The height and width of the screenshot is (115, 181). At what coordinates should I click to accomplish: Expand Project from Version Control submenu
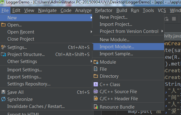tap(162, 31)
